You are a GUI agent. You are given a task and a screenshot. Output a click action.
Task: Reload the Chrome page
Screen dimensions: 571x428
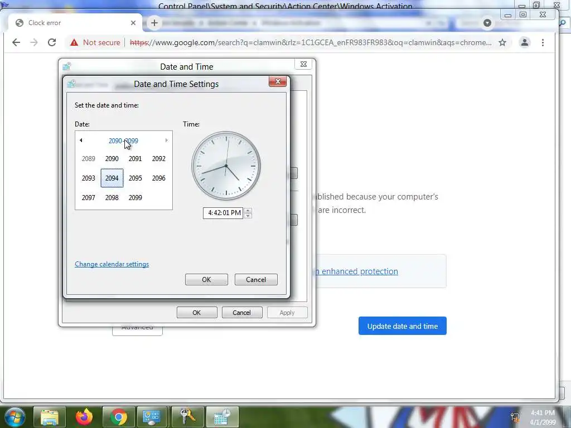tap(52, 42)
